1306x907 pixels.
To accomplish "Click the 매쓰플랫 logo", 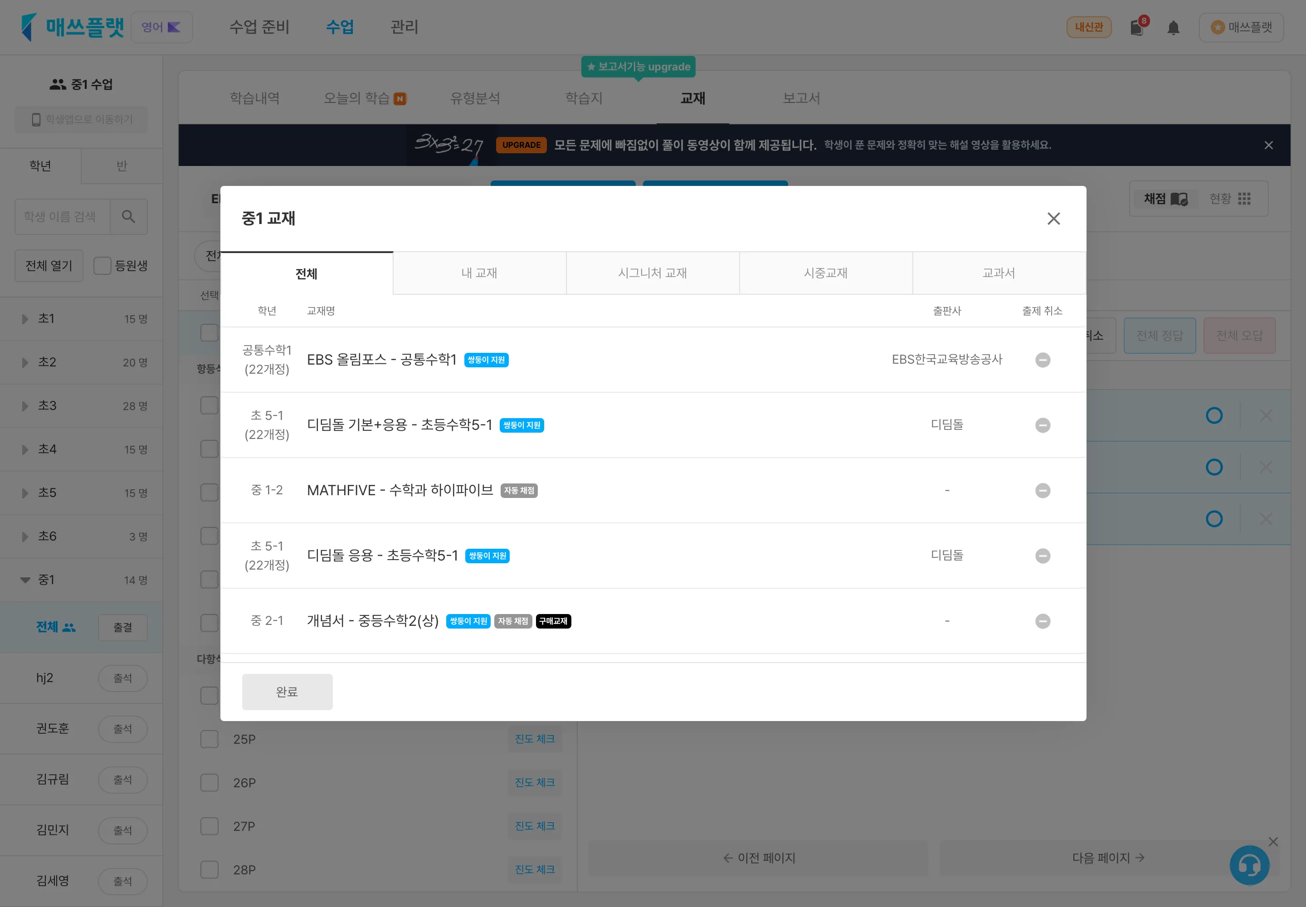I will (72, 27).
